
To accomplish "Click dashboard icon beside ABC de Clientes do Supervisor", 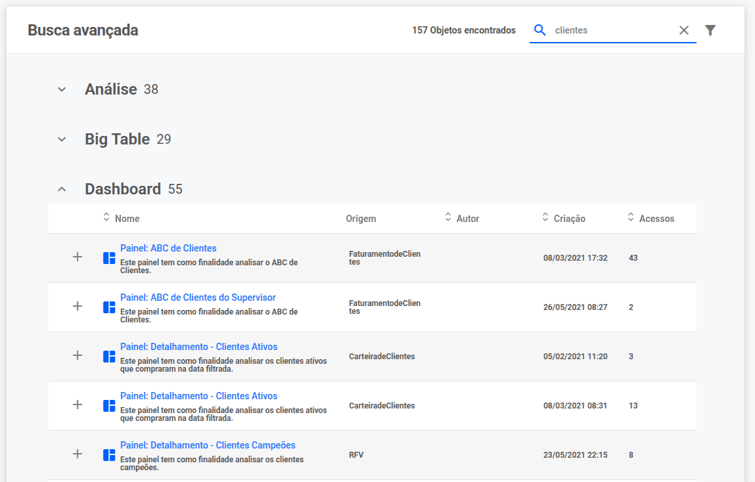I will pyautogui.click(x=109, y=307).
